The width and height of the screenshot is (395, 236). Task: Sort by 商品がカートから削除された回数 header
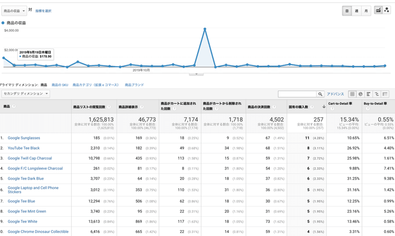point(222,106)
